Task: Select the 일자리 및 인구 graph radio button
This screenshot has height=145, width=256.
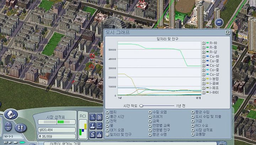Action: tap(107, 134)
